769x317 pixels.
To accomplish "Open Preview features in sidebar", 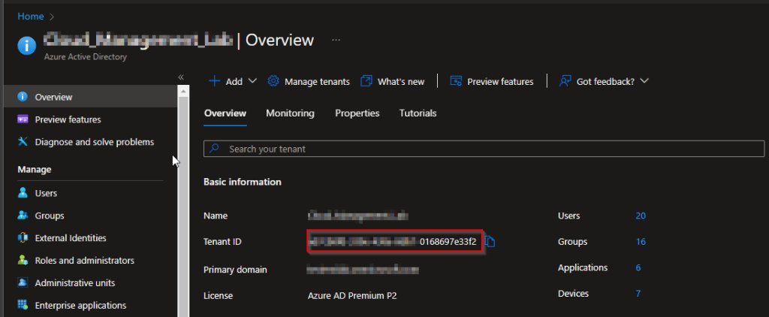I will click(68, 119).
